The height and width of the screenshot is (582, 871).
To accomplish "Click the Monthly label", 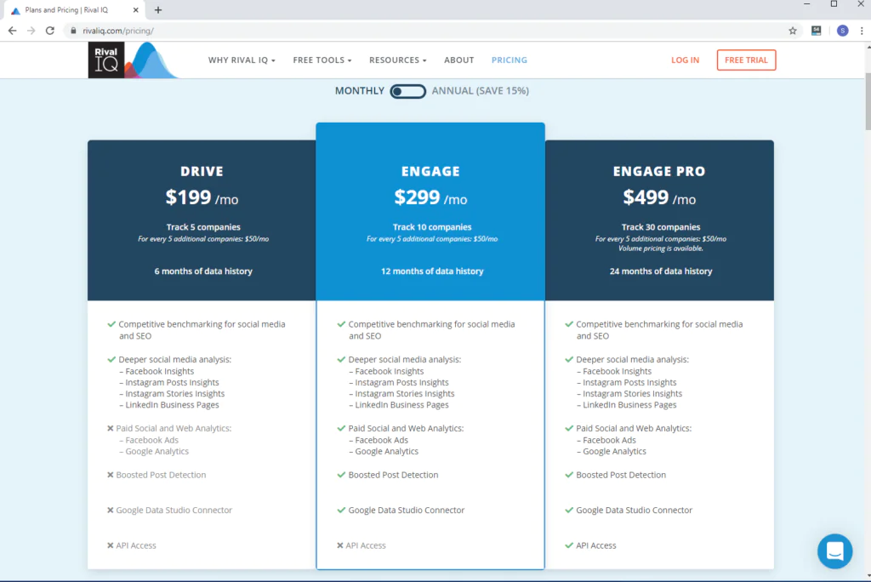I will tap(360, 90).
